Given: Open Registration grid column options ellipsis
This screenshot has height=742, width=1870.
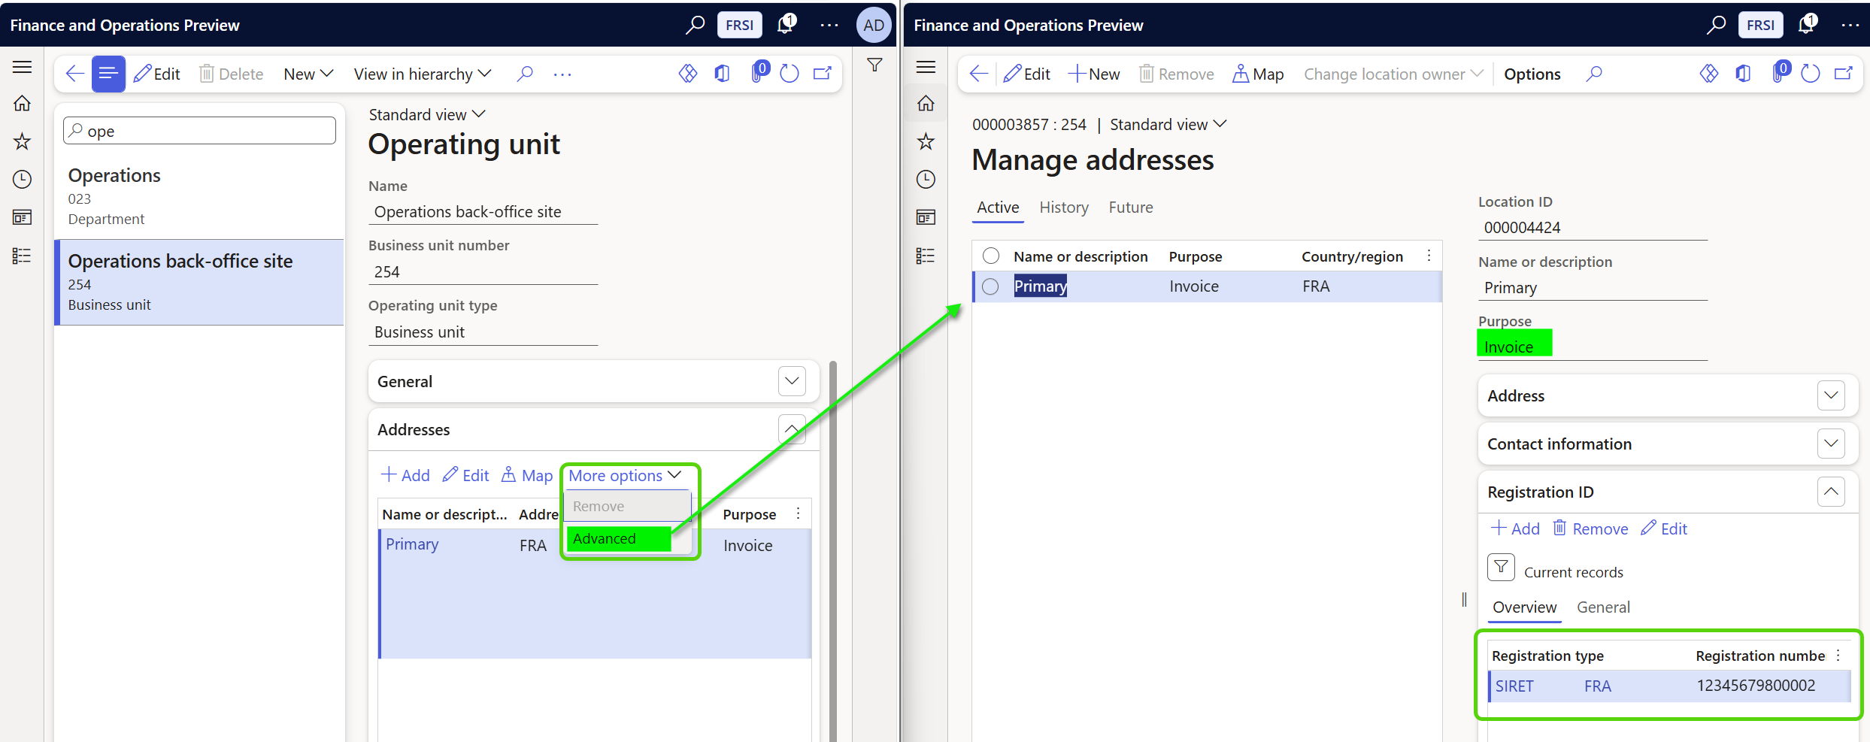Looking at the screenshot, I should (1838, 655).
